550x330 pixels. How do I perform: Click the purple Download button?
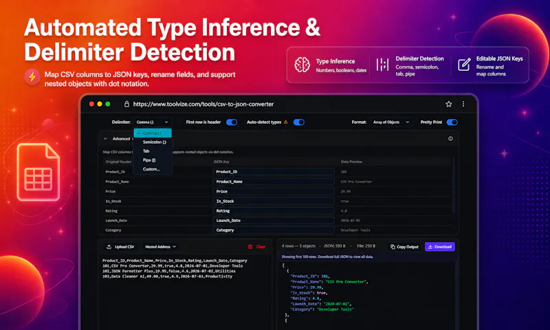click(440, 247)
